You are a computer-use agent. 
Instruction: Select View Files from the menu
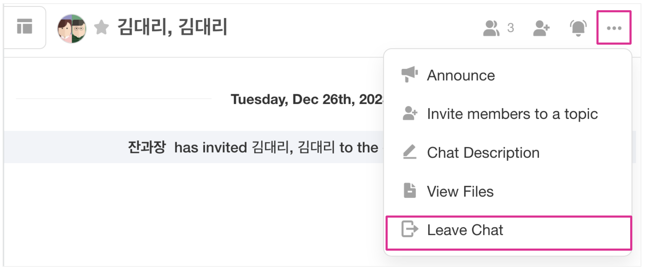[x=460, y=192]
